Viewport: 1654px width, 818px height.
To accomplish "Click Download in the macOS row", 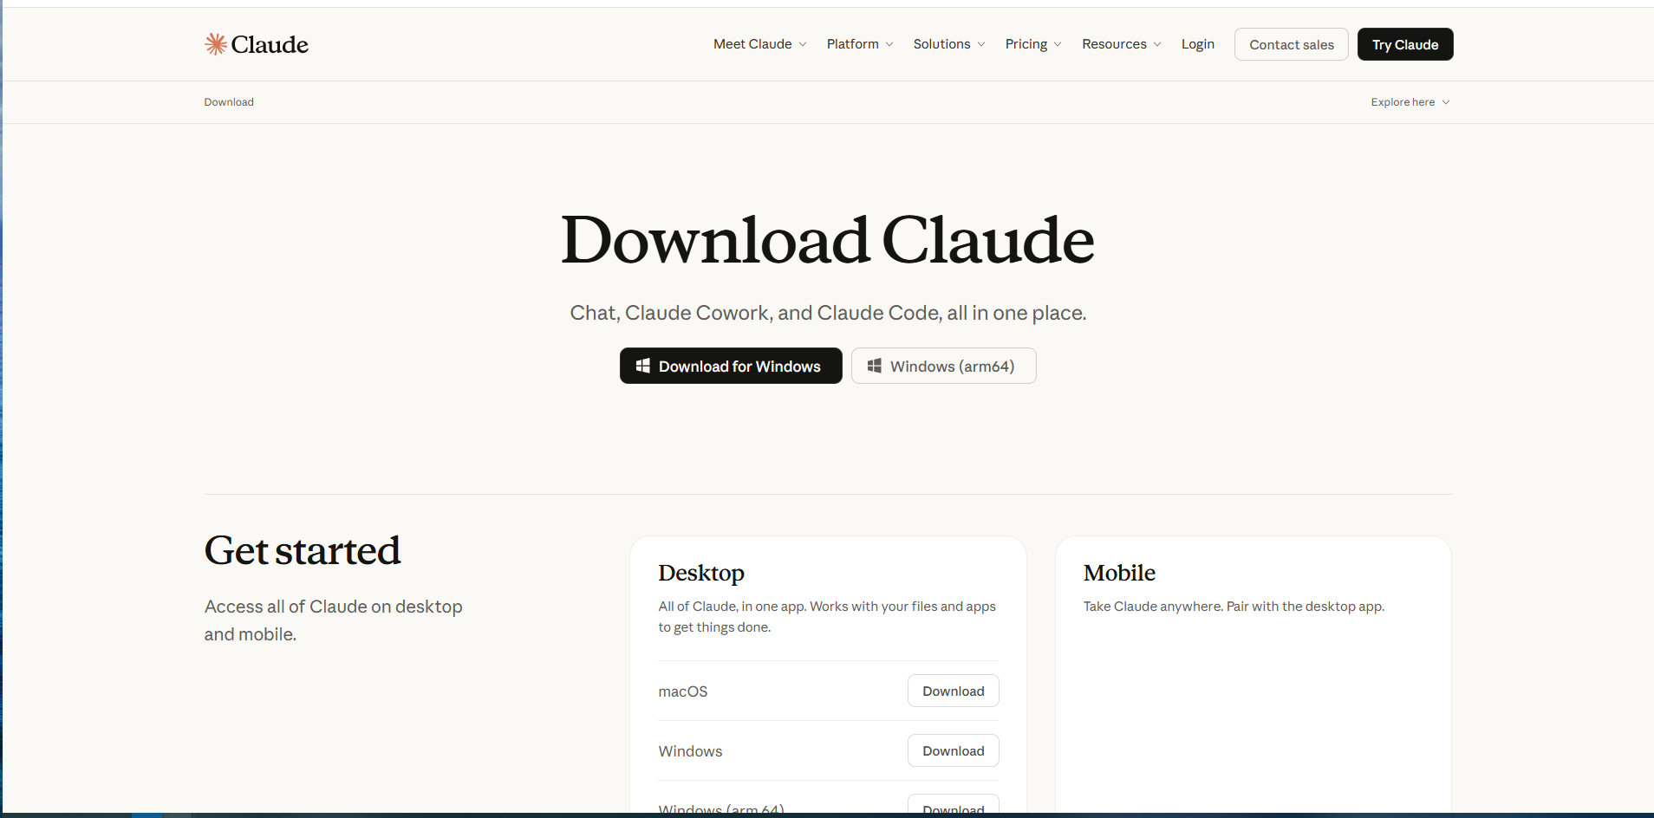I will (x=953, y=691).
